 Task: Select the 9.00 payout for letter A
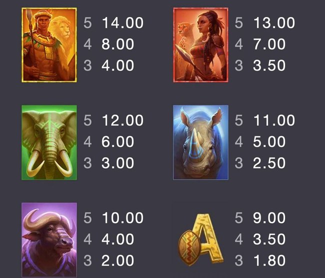[x=269, y=218]
